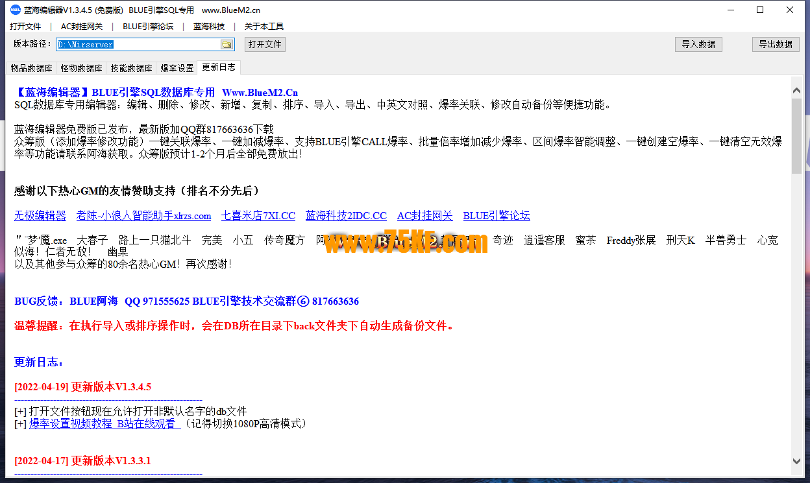Click the Www.BlueM2.Cn text in the heading
Screen dimensions: 810x483
260,93
